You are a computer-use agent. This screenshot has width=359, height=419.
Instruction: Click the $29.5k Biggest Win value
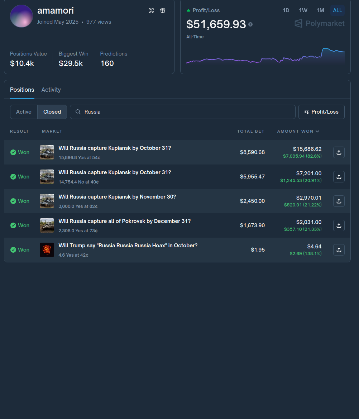71,63
